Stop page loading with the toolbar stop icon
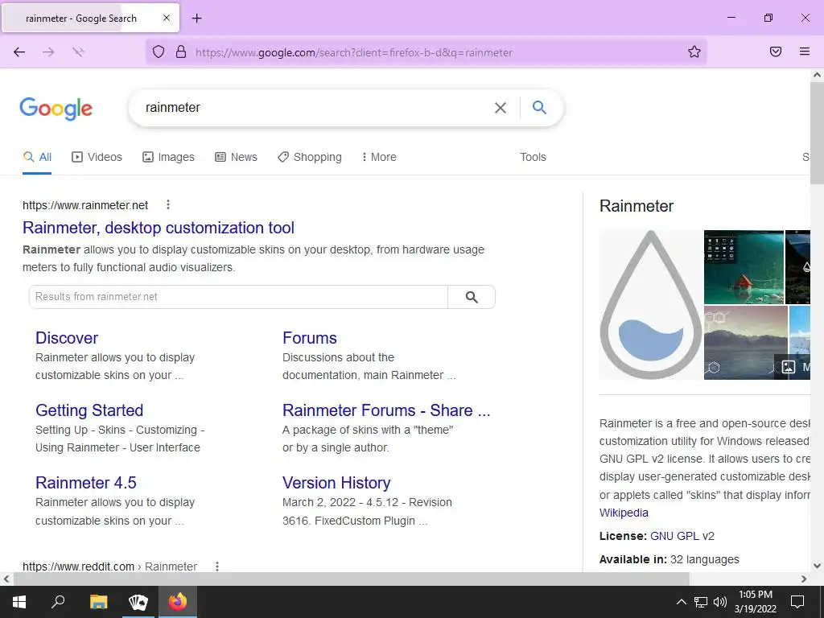Image resolution: width=824 pixels, height=618 pixels. [78, 51]
